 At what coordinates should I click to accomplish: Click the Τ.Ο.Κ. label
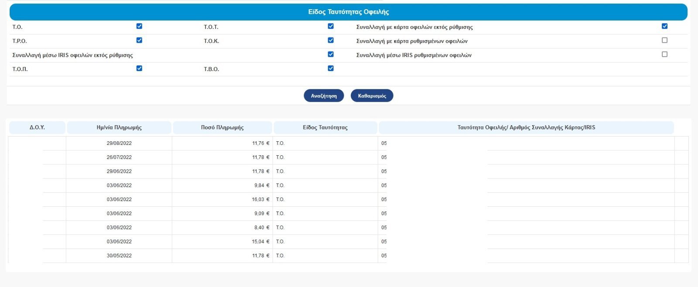coord(212,41)
